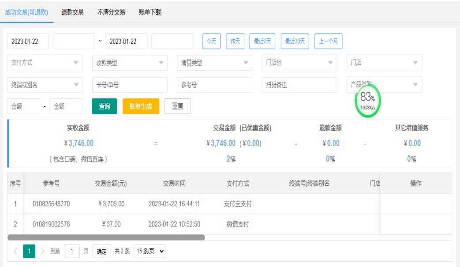The image size is (460, 267).
Task: Click the orange 账单生成 button
Action: [141, 106]
